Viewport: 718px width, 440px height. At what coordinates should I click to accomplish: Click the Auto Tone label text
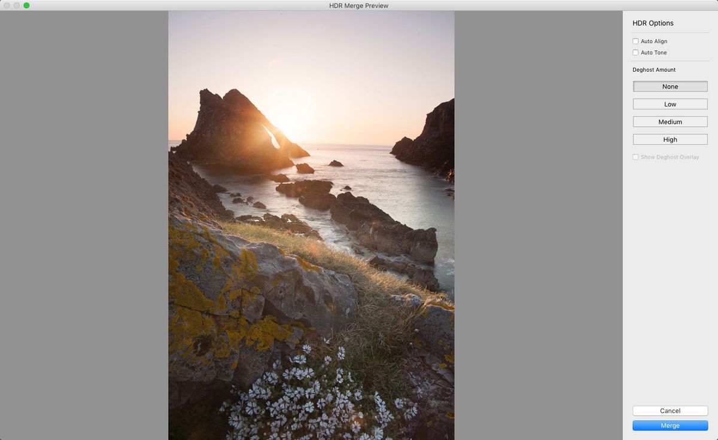point(653,53)
